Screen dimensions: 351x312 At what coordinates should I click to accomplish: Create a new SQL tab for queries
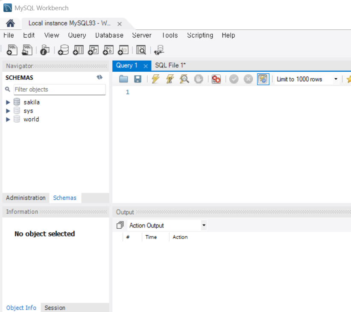(12, 50)
